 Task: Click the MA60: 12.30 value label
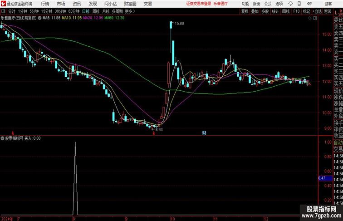pyautogui.click(x=114, y=18)
